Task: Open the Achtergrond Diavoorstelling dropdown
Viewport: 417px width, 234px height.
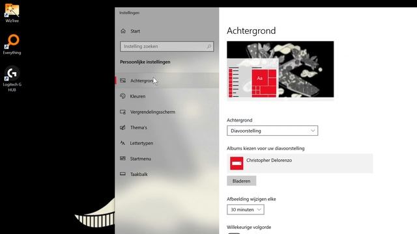Action: click(x=272, y=131)
